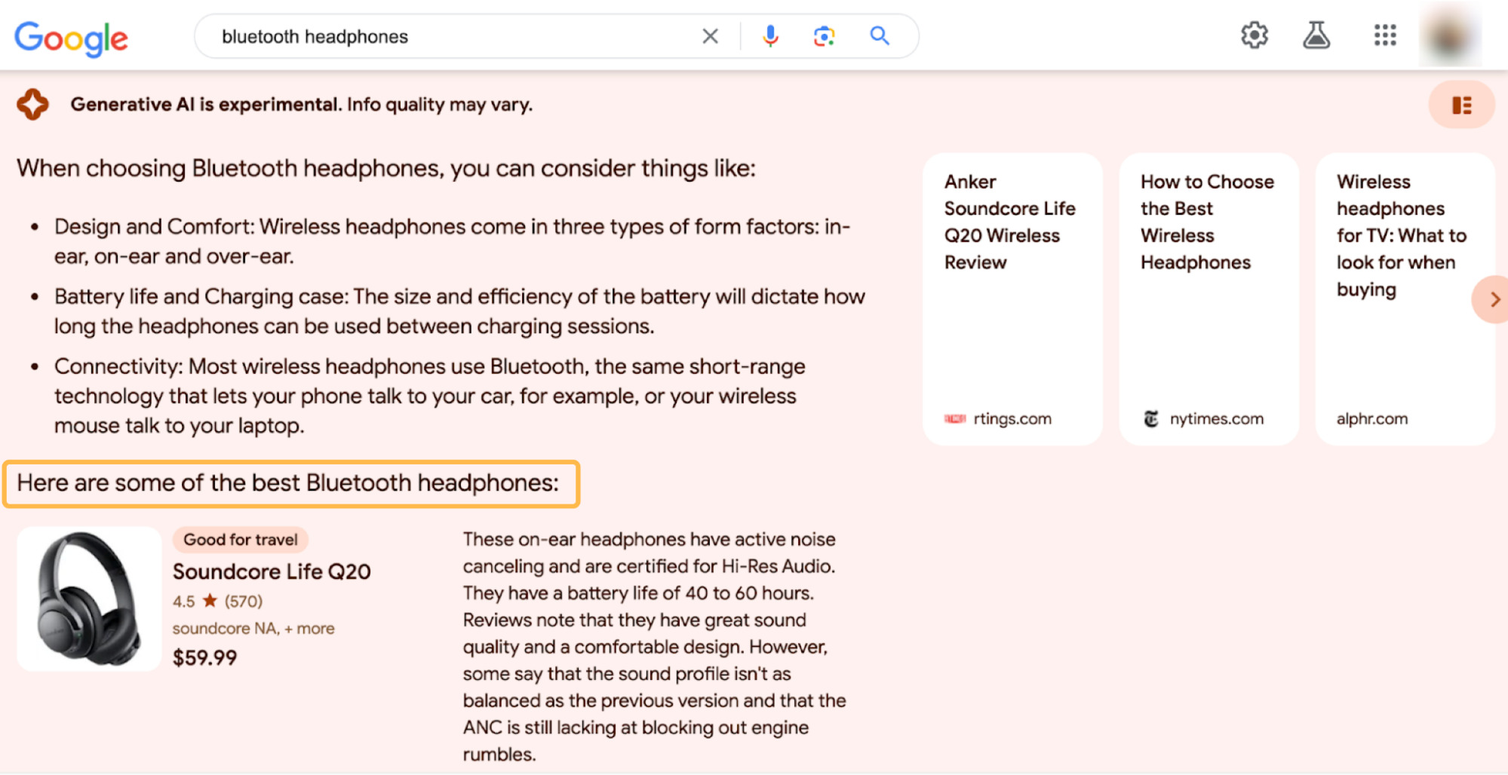This screenshot has width=1508, height=775.
Task: Click the Soundcore Life Q20 product title
Action: (x=272, y=571)
